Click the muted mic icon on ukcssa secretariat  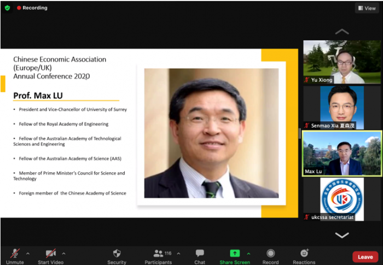(x=306, y=217)
